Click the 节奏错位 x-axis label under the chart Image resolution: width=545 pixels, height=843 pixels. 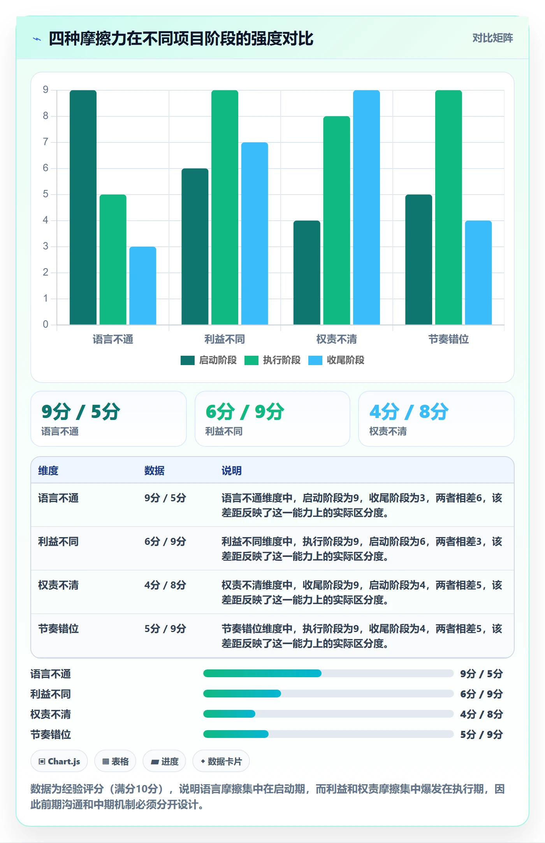coord(448,339)
